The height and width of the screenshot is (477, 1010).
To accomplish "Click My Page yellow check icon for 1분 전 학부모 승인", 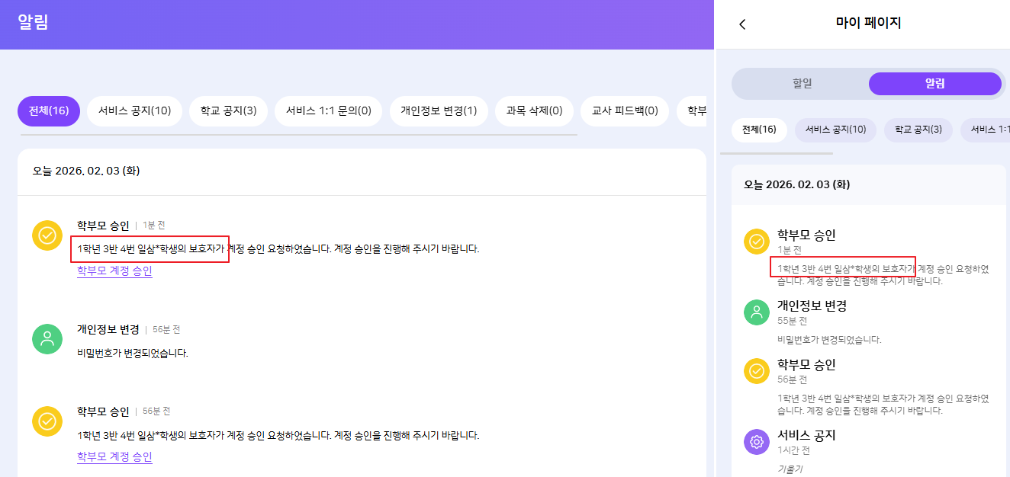I will (757, 242).
